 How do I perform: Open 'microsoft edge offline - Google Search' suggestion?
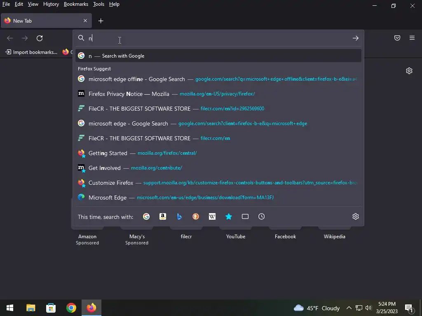click(x=218, y=79)
